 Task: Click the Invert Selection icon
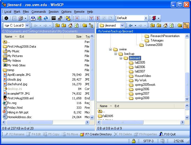point(98,18)
